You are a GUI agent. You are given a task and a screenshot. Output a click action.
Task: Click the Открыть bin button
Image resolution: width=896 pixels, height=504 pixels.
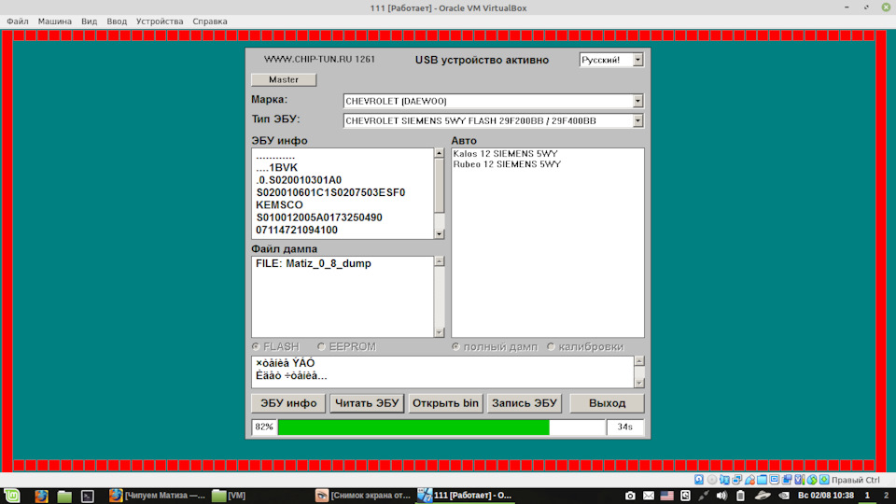coord(445,403)
